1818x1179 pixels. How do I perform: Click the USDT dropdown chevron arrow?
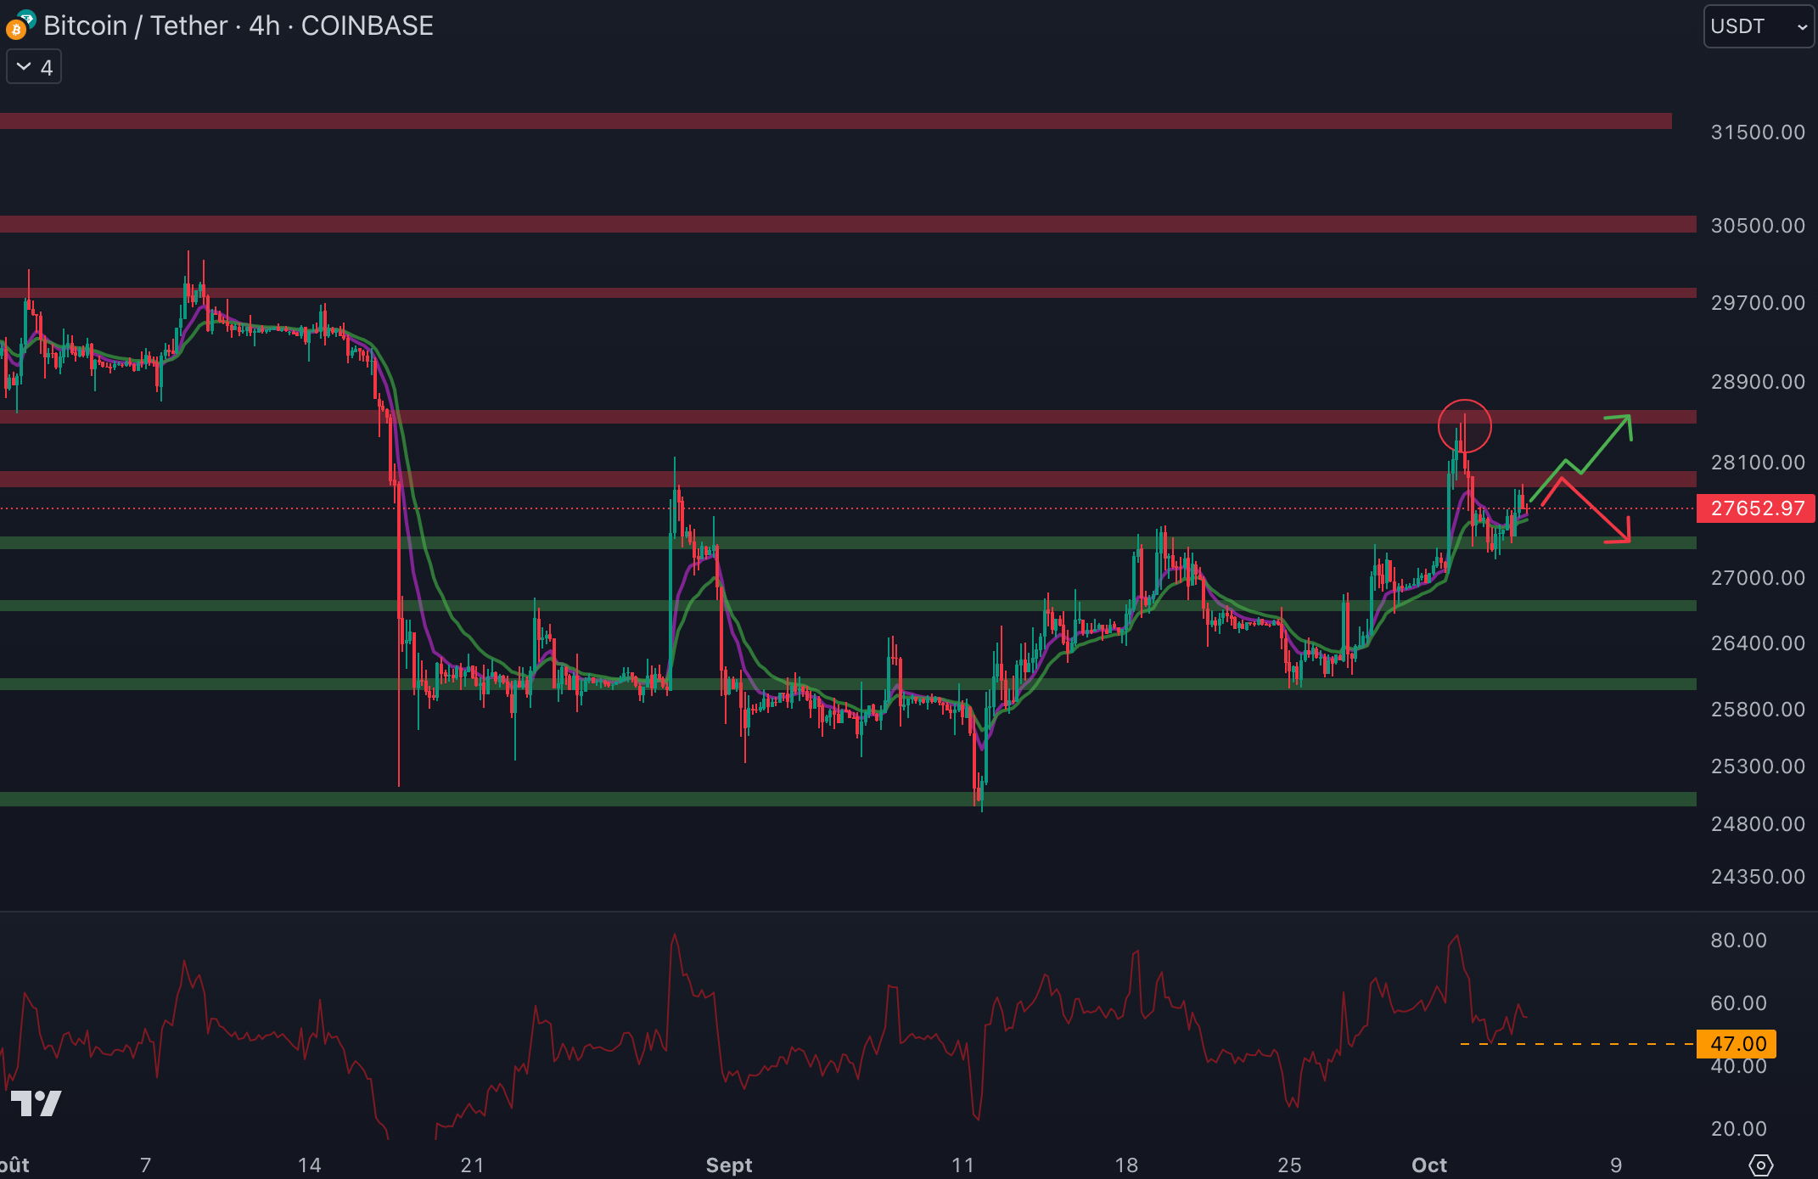pyautogui.click(x=1802, y=27)
